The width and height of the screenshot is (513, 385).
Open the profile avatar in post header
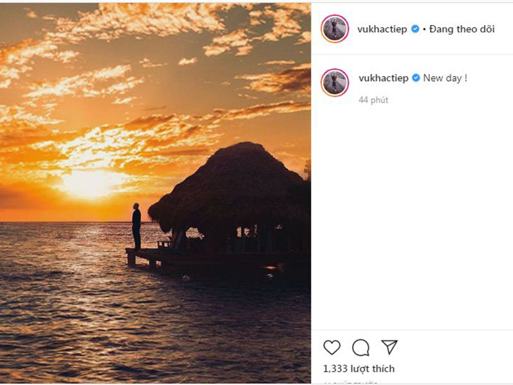tap(335, 29)
